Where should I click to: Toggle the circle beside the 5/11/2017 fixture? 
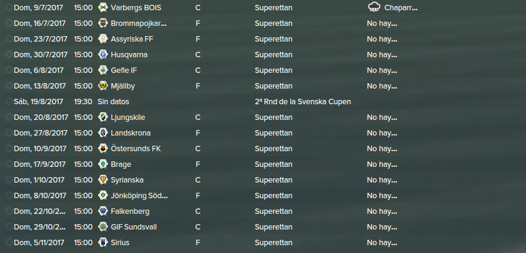coord(8,242)
